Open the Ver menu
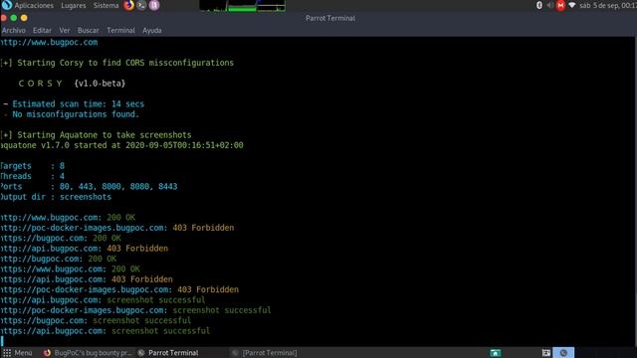The image size is (637, 358). tap(64, 31)
